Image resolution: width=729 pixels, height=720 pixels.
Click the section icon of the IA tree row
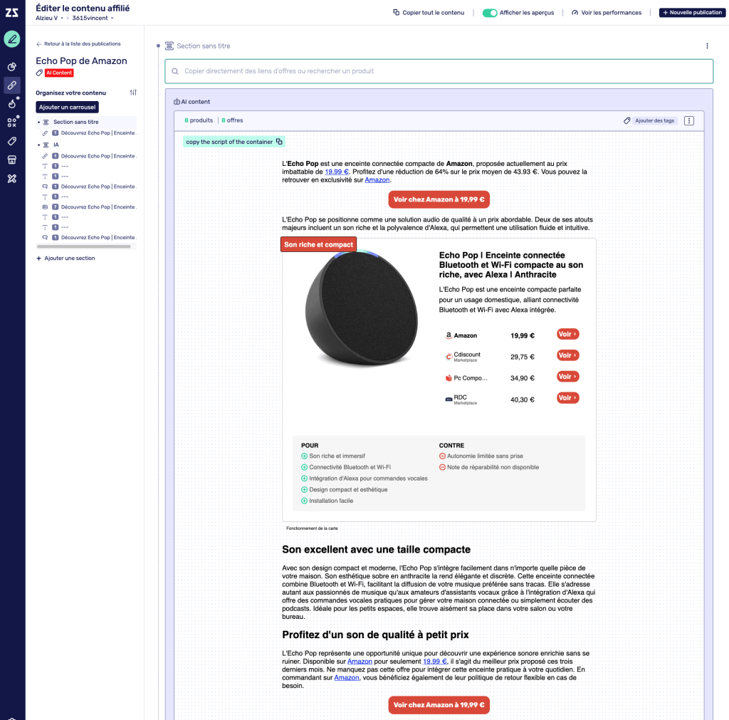(46, 145)
